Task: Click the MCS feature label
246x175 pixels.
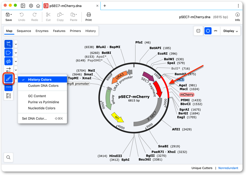Action: tap(180, 80)
